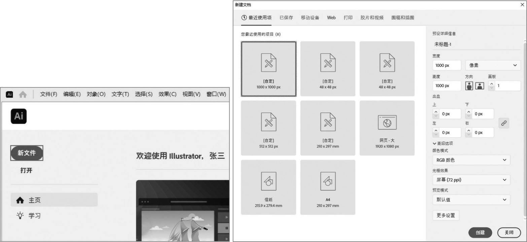This screenshot has height=242, width=527.
Task: Set orientation to portrait
Action: (x=469, y=86)
